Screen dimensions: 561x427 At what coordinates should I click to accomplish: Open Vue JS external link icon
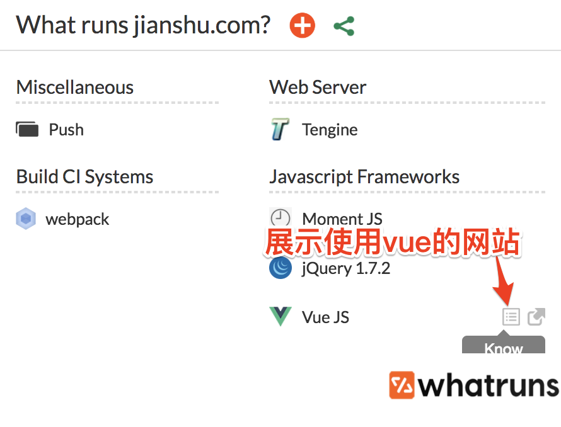[x=536, y=317]
